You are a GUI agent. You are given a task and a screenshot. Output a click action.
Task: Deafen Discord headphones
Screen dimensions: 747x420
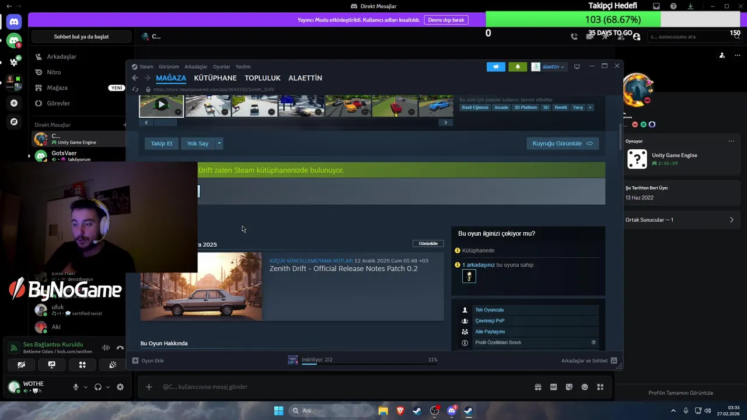(98, 387)
